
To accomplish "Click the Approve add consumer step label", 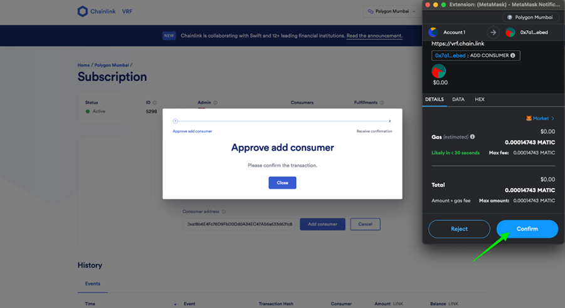I will (192, 131).
